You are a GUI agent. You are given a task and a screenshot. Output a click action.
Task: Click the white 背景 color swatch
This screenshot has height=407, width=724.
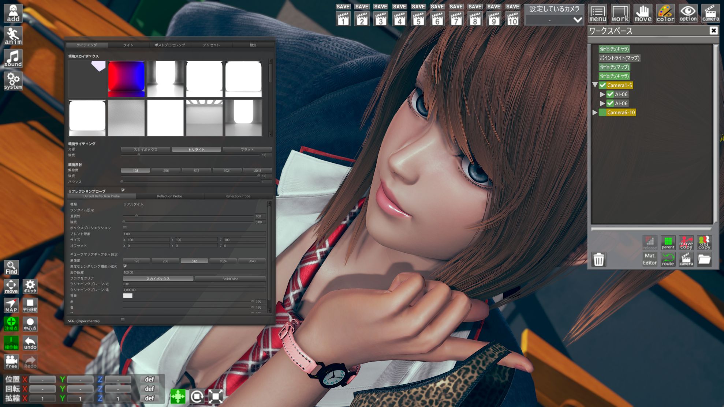[x=128, y=296]
